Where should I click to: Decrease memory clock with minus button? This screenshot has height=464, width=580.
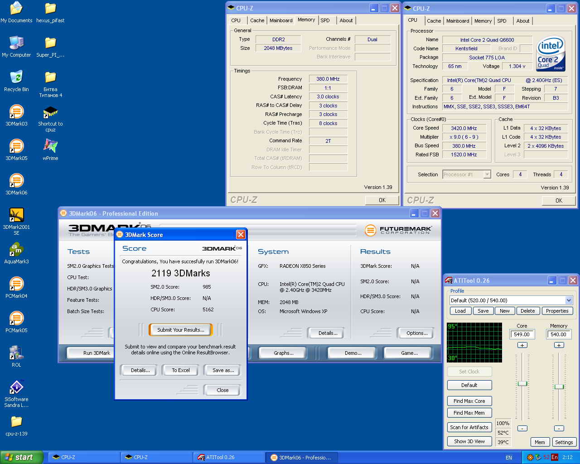pyautogui.click(x=559, y=428)
